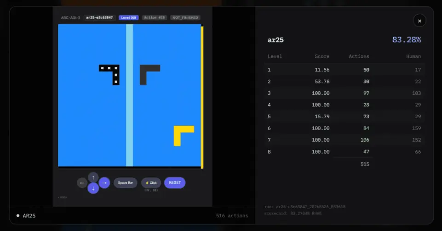Click the dark gray L-shape target
Viewport: 442px width, 231px height.
coord(149,75)
